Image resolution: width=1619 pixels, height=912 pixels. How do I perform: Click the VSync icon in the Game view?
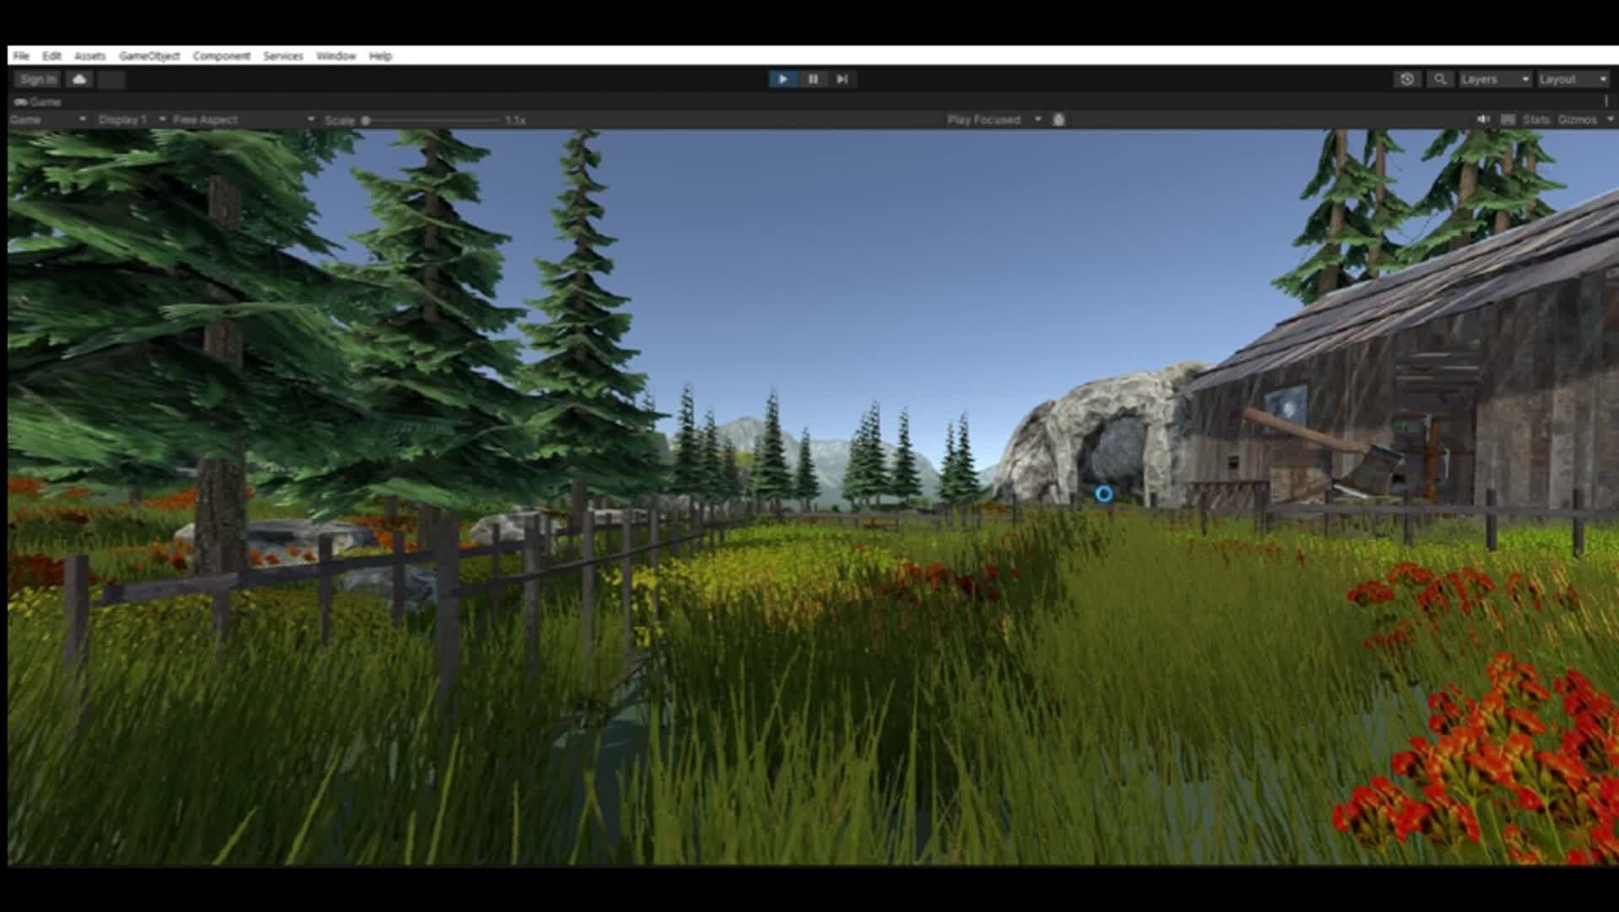1509,119
